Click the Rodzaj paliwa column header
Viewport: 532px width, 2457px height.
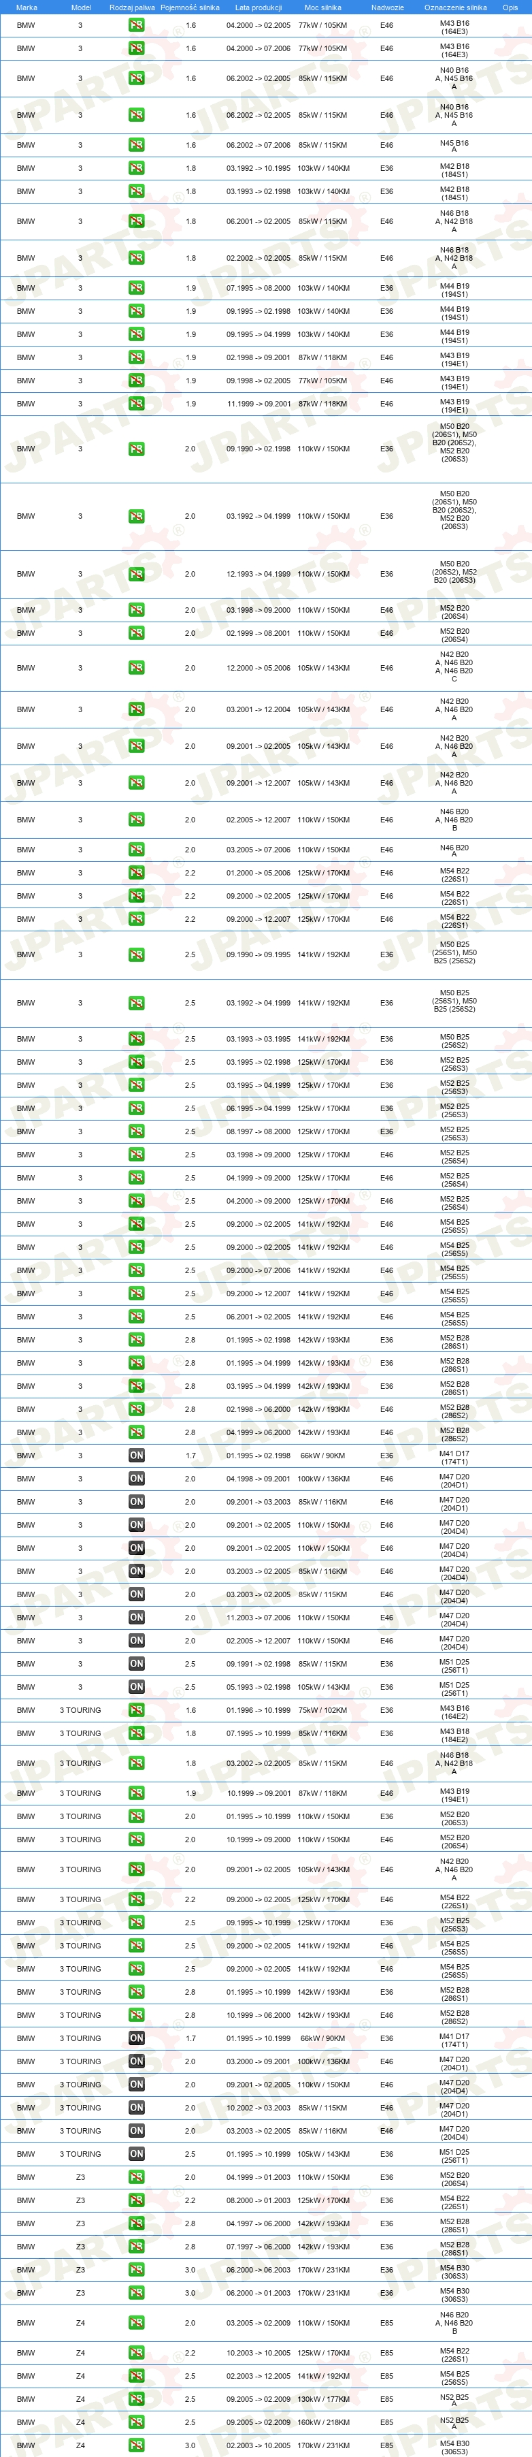[131, 7]
